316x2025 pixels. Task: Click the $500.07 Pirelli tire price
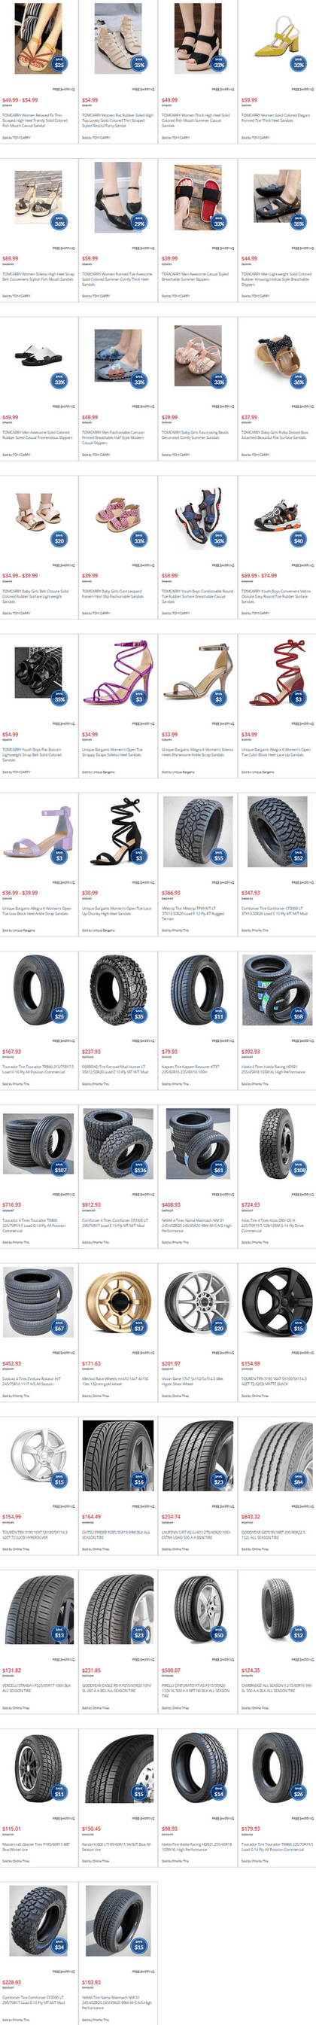[172, 1670]
